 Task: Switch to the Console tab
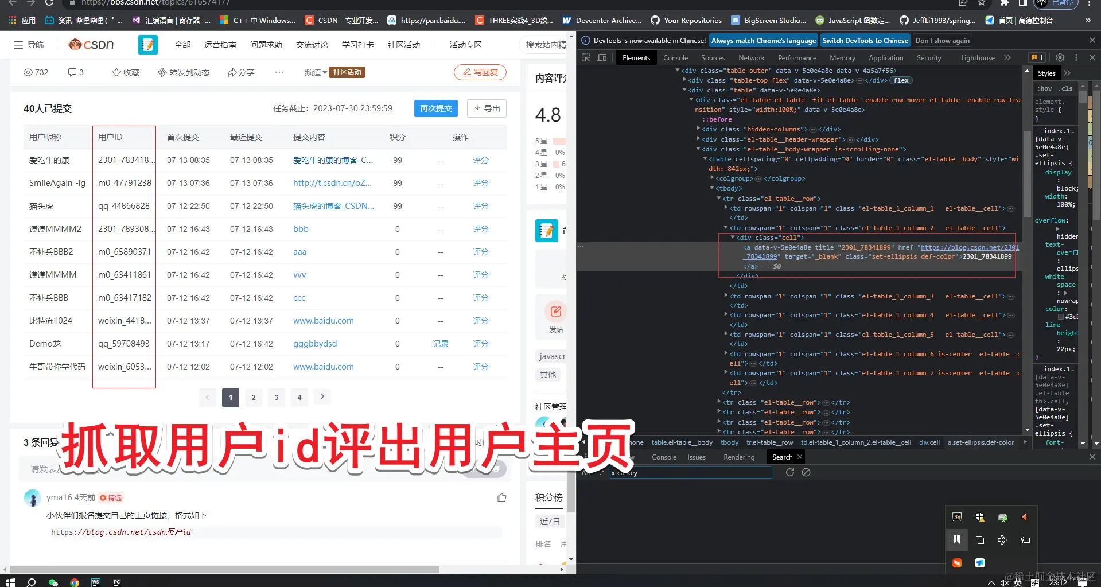tap(675, 58)
